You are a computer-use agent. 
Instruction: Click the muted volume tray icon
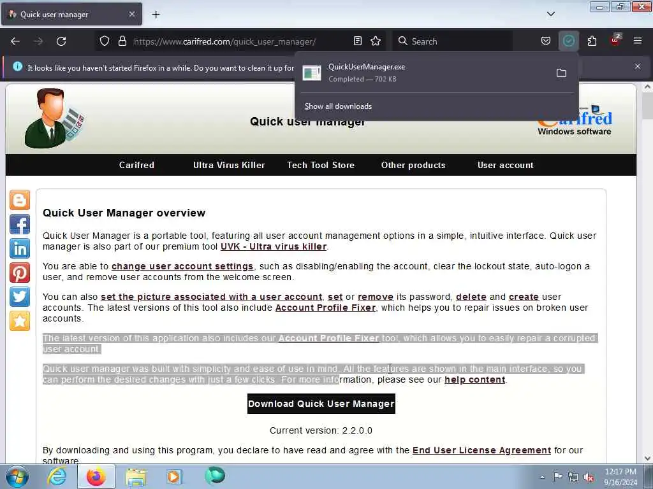point(589,478)
